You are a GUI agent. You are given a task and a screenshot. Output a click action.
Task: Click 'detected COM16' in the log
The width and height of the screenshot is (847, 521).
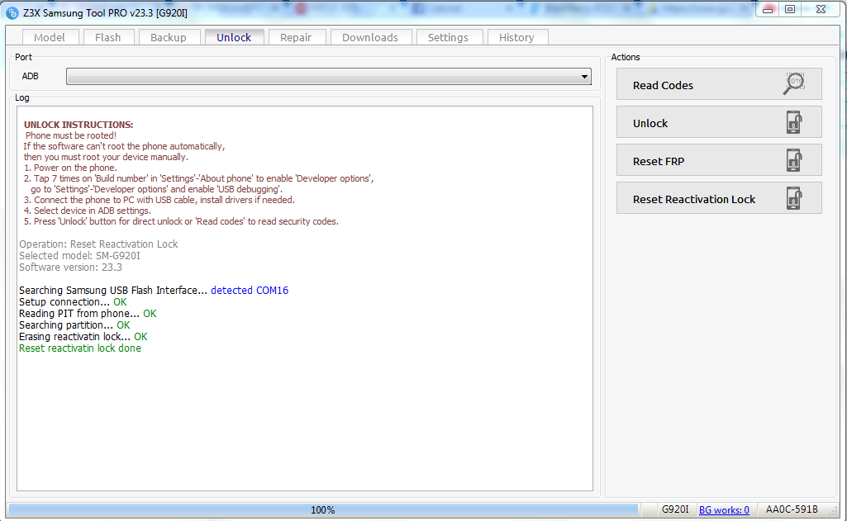(x=250, y=291)
